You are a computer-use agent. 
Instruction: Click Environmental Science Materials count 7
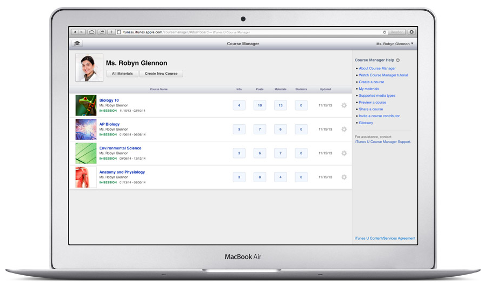coord(281,154)
